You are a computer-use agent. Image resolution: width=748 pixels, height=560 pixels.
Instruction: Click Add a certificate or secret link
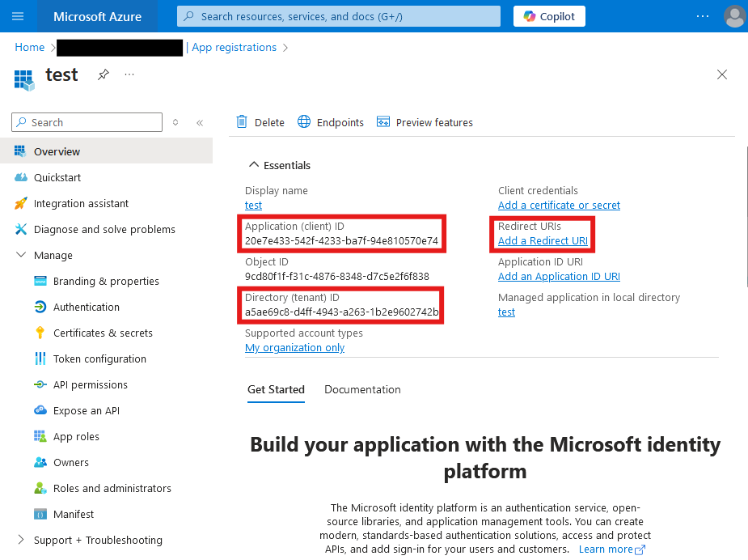(559, 206)
